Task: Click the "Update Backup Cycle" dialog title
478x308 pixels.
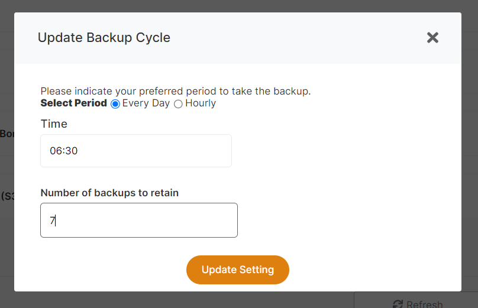Action: coord(104,38)
